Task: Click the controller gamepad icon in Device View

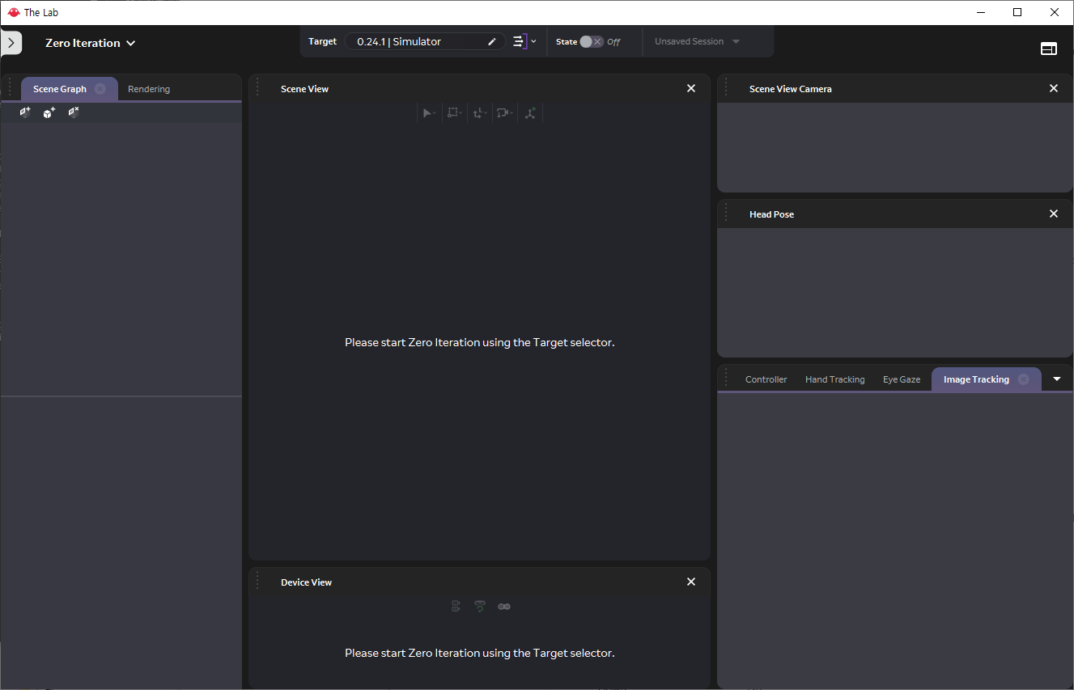Action: (504, 606)
